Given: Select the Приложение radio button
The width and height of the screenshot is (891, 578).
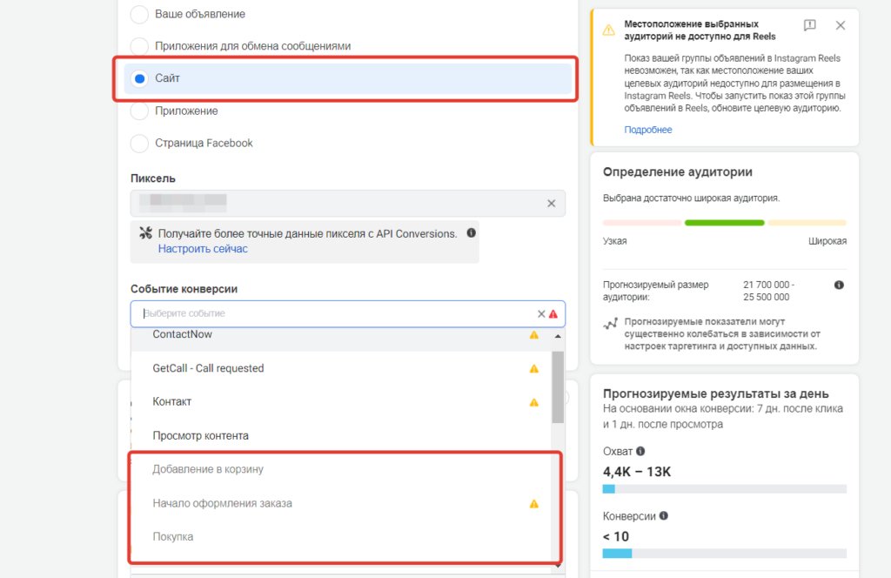Looking at the screenshot, I should [139, 111].
